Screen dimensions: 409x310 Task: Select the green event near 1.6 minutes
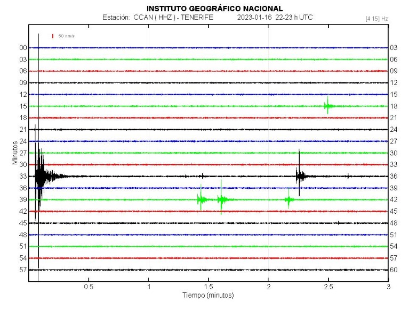[221, 199]
